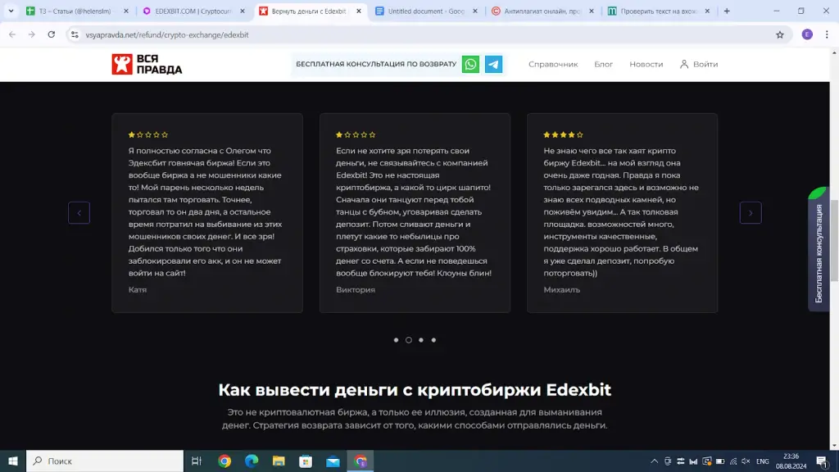Select fourth carousel pagination dot
This screenshot has width=839, height=472.
[x=433, y=340]
